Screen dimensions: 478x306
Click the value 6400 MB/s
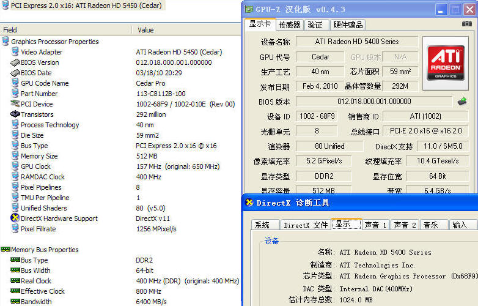(151, 302)
